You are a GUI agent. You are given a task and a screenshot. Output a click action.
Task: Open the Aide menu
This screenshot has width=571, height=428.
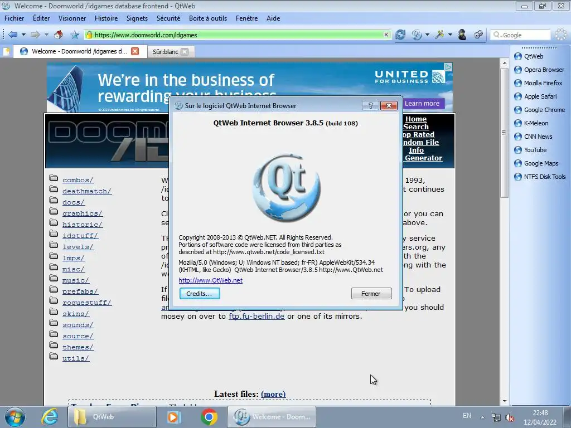coord(273,18)
